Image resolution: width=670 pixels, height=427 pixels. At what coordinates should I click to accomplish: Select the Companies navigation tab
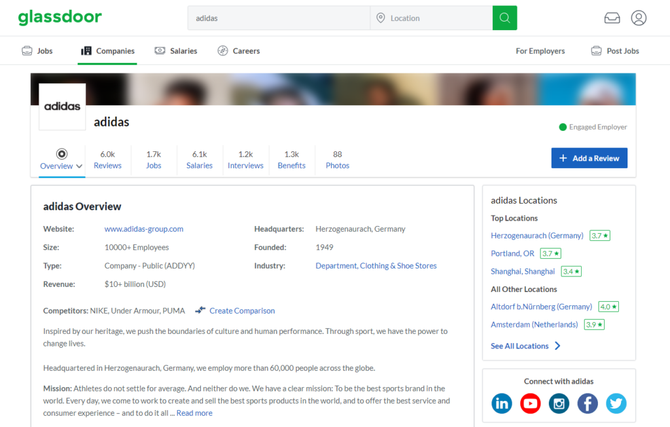pyautogui.click(x=108, y=51)
